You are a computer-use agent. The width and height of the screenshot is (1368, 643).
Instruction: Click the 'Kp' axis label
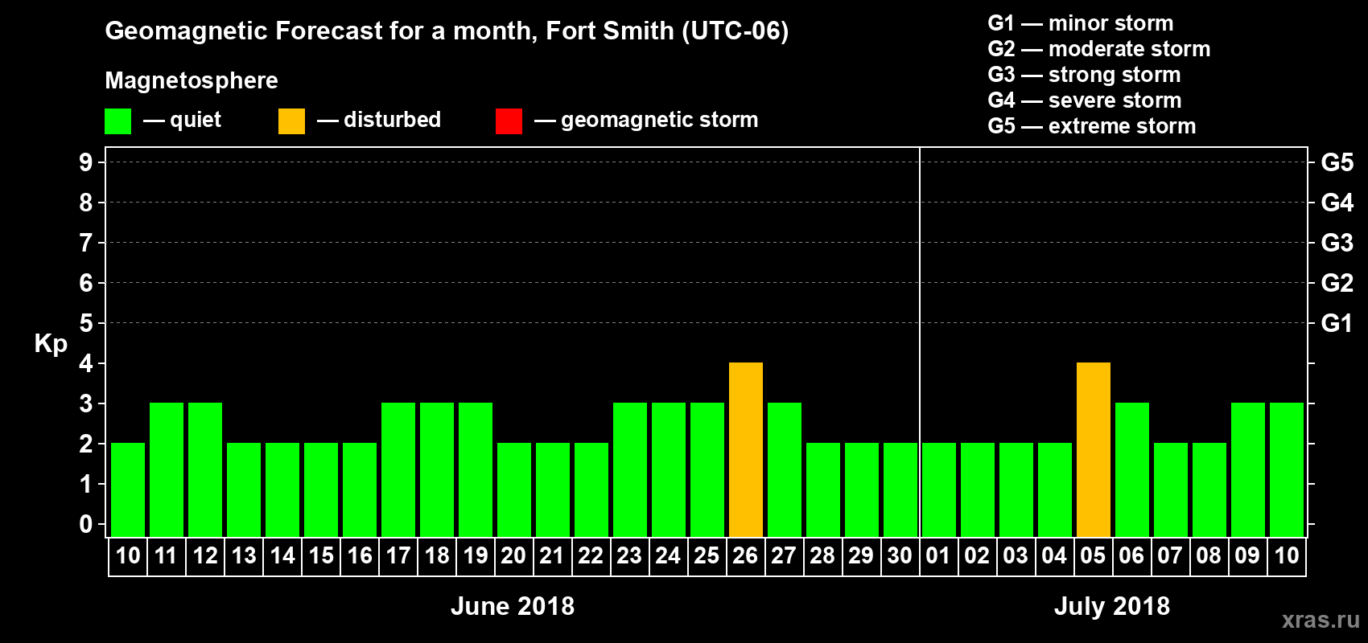[51, 344]
